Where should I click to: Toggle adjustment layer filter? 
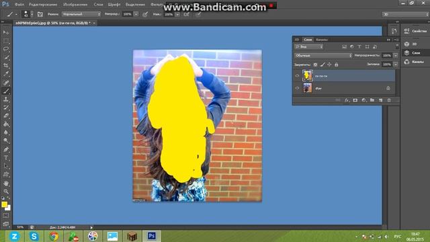(352, 46)
